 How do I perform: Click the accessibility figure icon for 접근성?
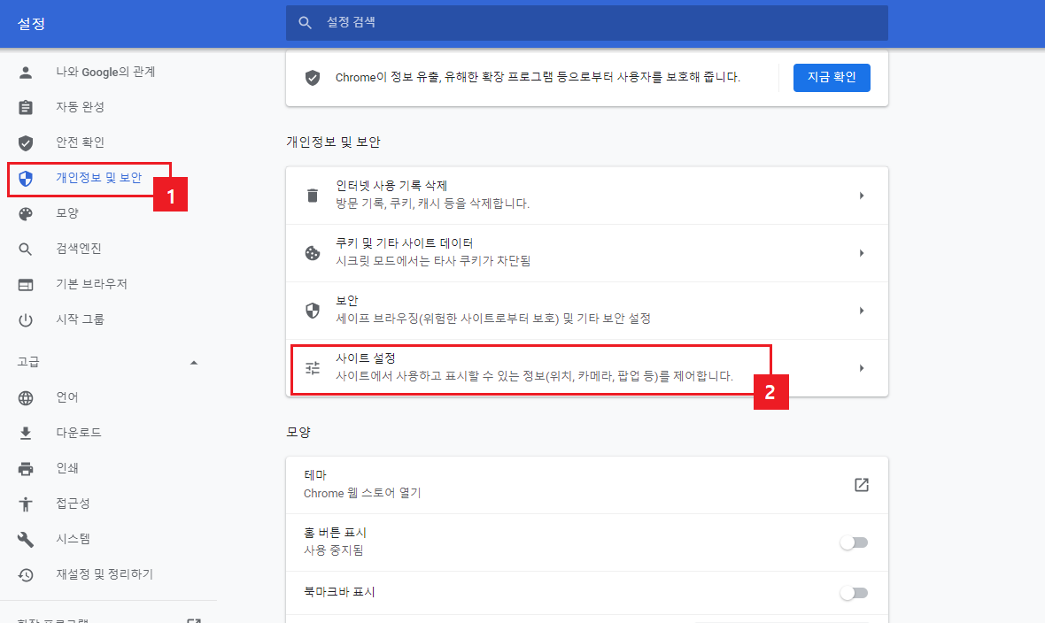[x=26, y=504]
